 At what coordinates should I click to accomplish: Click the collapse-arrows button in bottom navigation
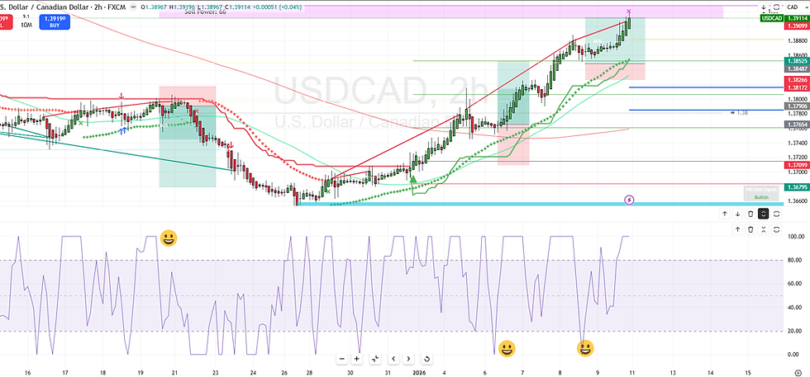pos(375,358)
